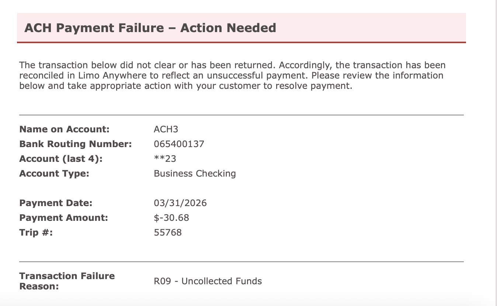
Task: Click the "Account Type:" label
Action: (54, 174)
